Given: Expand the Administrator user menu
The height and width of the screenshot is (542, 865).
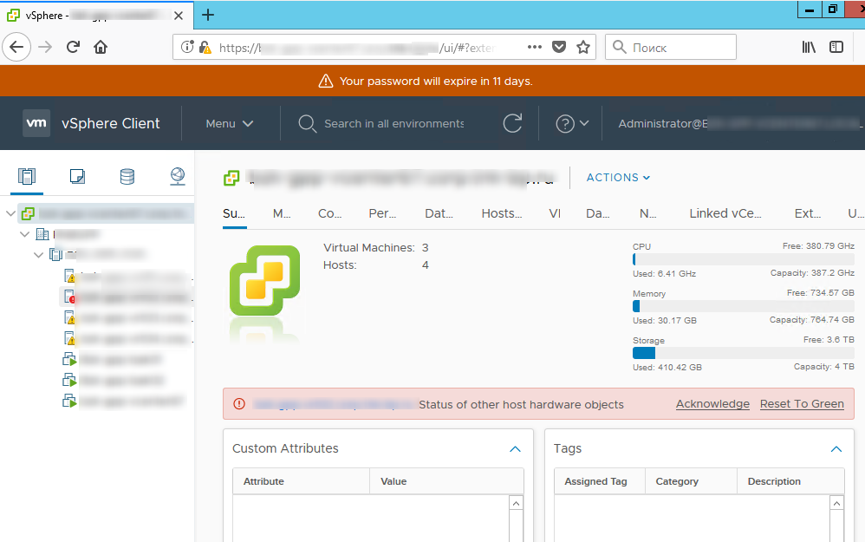Looking at the screenshot, I should click(739, 124).
